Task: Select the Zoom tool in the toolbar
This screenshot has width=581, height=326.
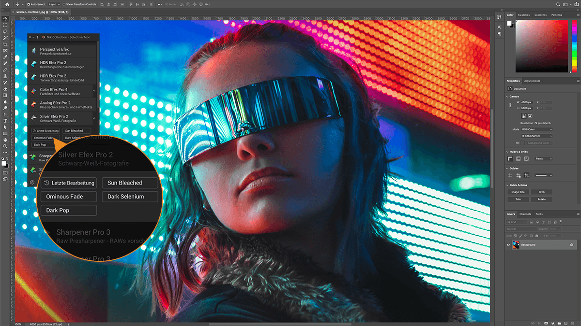Action: tap(5, 146)
